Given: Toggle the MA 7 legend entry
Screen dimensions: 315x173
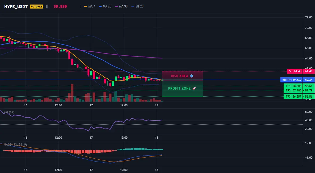Looking at the screenshot, I should 90,6.
